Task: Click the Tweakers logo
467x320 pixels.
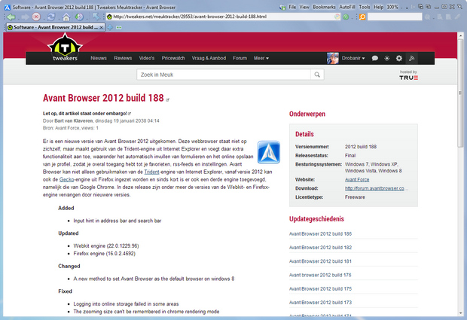Action: click(x=65, y=48)
